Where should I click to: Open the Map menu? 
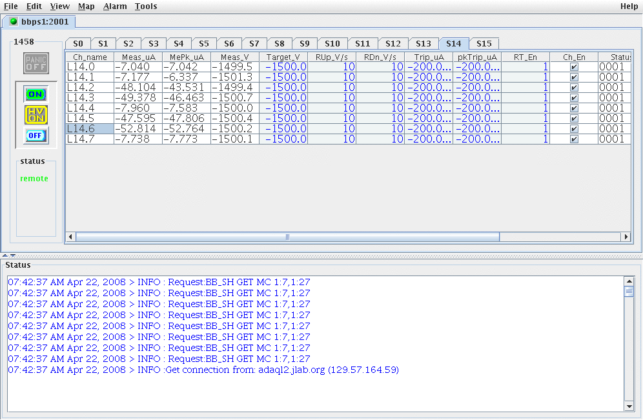(86, 6)
